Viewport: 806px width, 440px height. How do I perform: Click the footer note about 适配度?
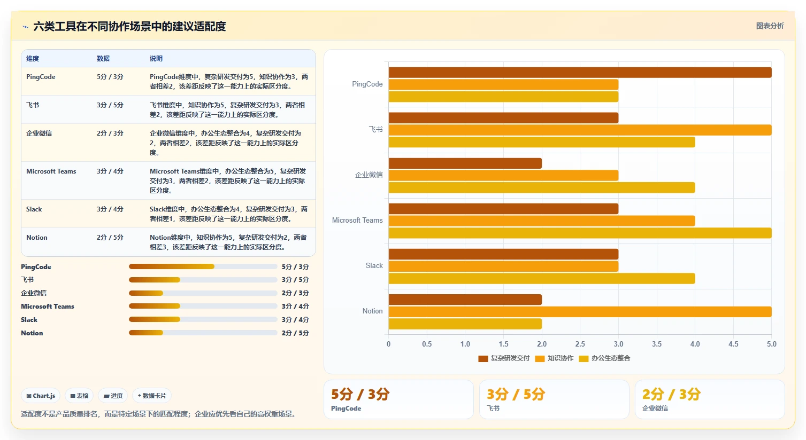[x=159, y=414]
